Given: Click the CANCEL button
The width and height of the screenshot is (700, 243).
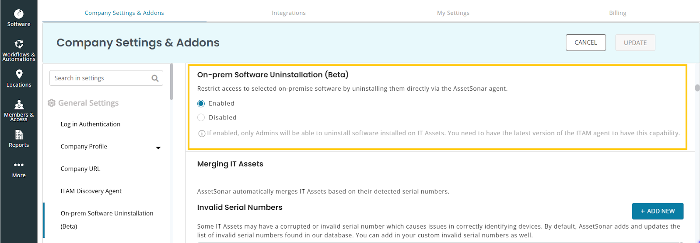Looking at the screenshot, I should point(586,42).
